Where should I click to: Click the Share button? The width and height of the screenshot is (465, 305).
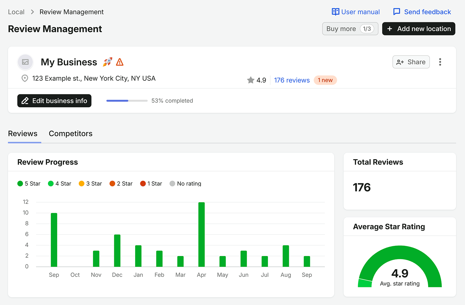(411, 62)
